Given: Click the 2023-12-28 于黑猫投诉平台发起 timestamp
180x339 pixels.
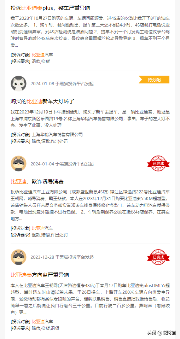Looking at the screenshot, I should coord(62,257).
